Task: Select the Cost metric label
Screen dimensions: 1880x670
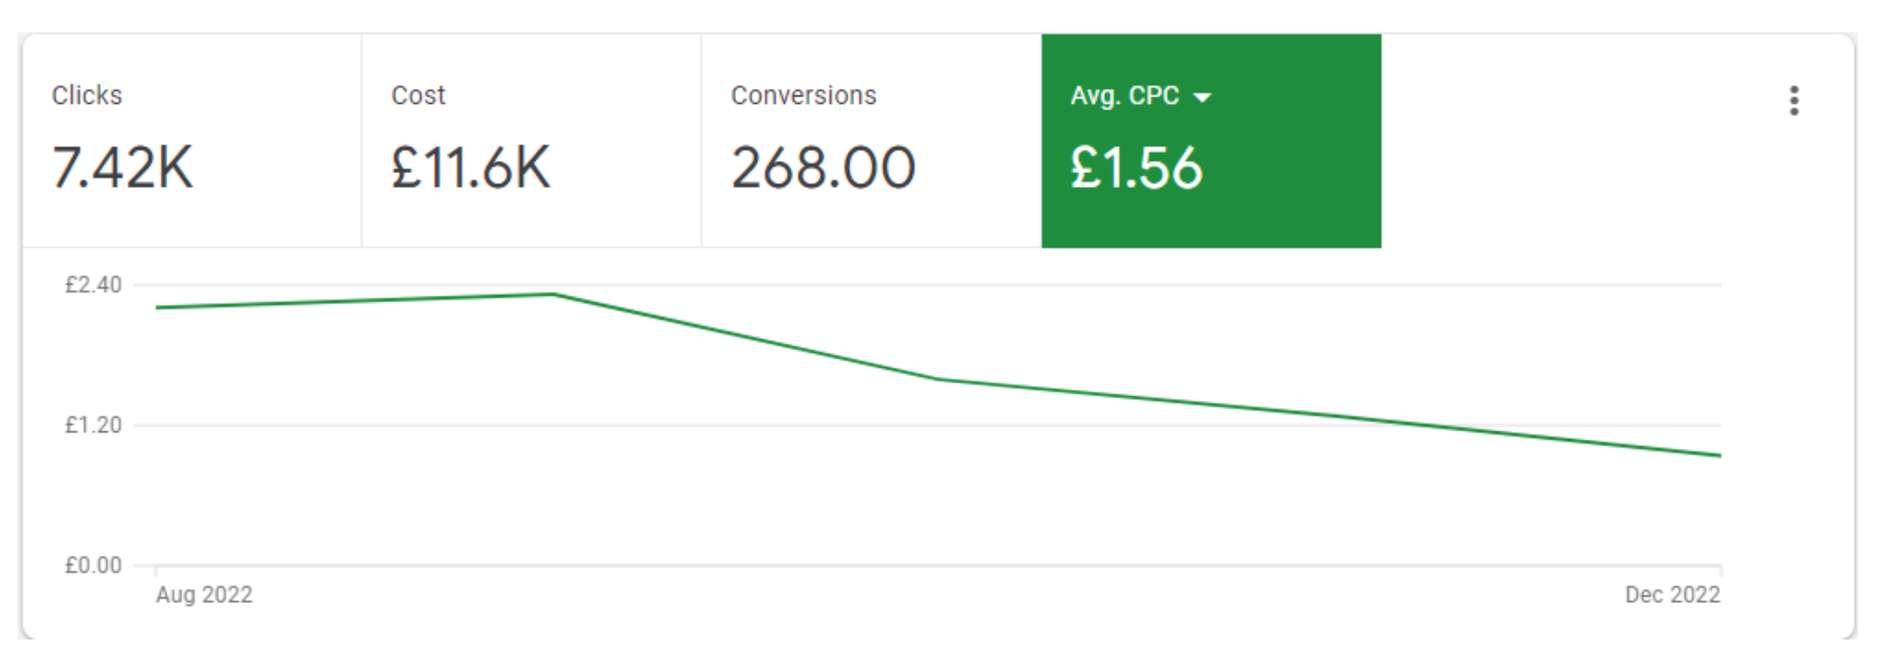Action: tap(418, 96)
